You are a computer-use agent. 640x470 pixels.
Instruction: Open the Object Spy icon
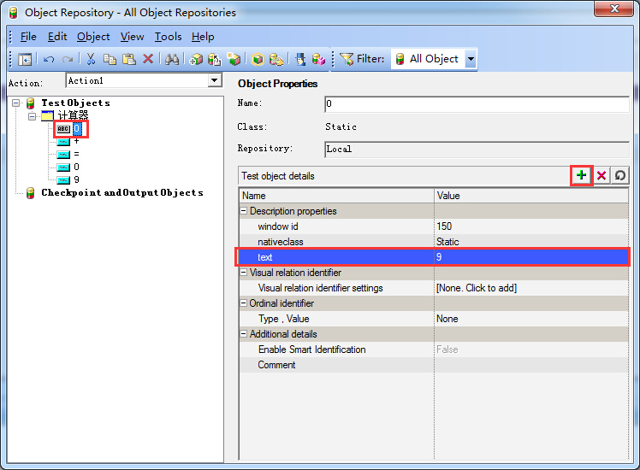pyautogui.click(x=301, y=60)
